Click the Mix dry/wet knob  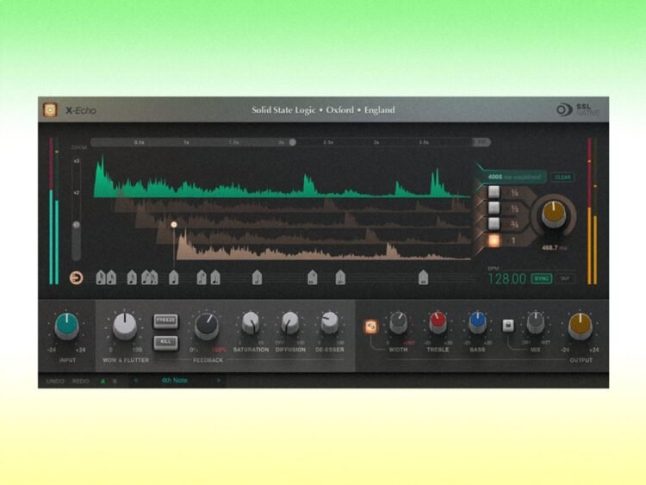(536, 323)
